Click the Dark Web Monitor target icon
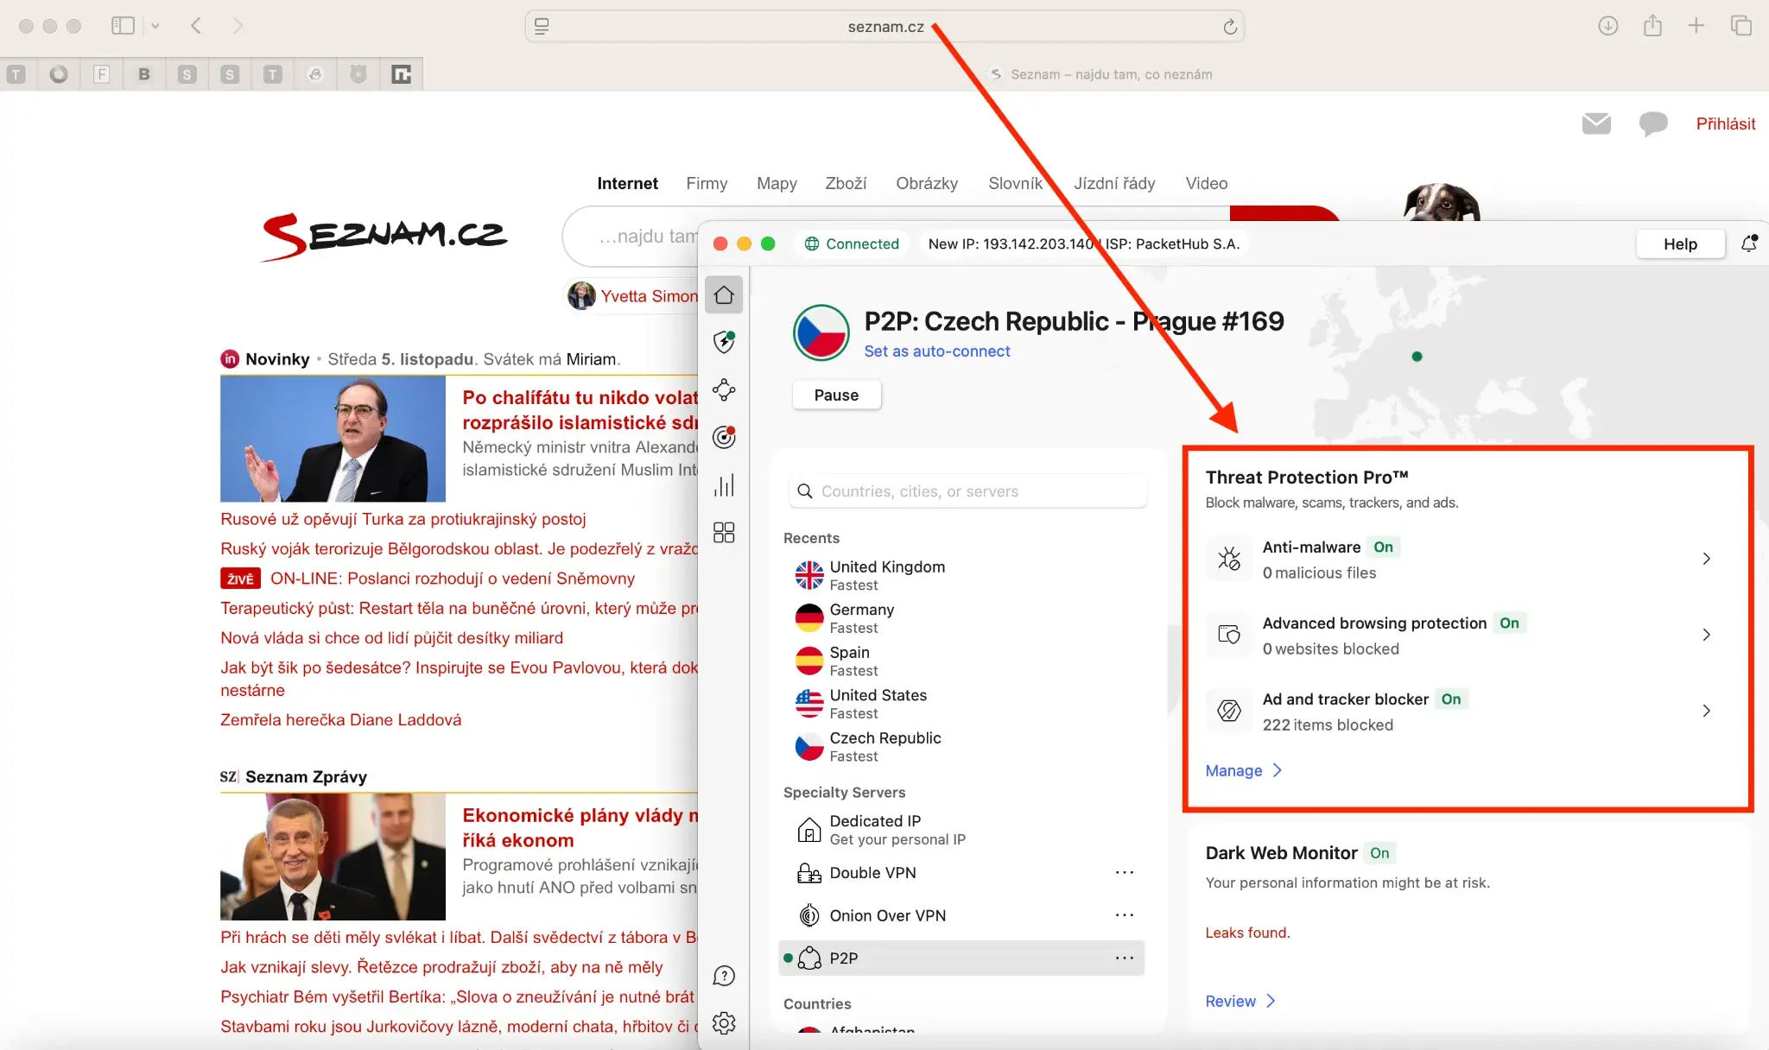Screen dimensions: 1769x1050 click(x=724, y=437)
